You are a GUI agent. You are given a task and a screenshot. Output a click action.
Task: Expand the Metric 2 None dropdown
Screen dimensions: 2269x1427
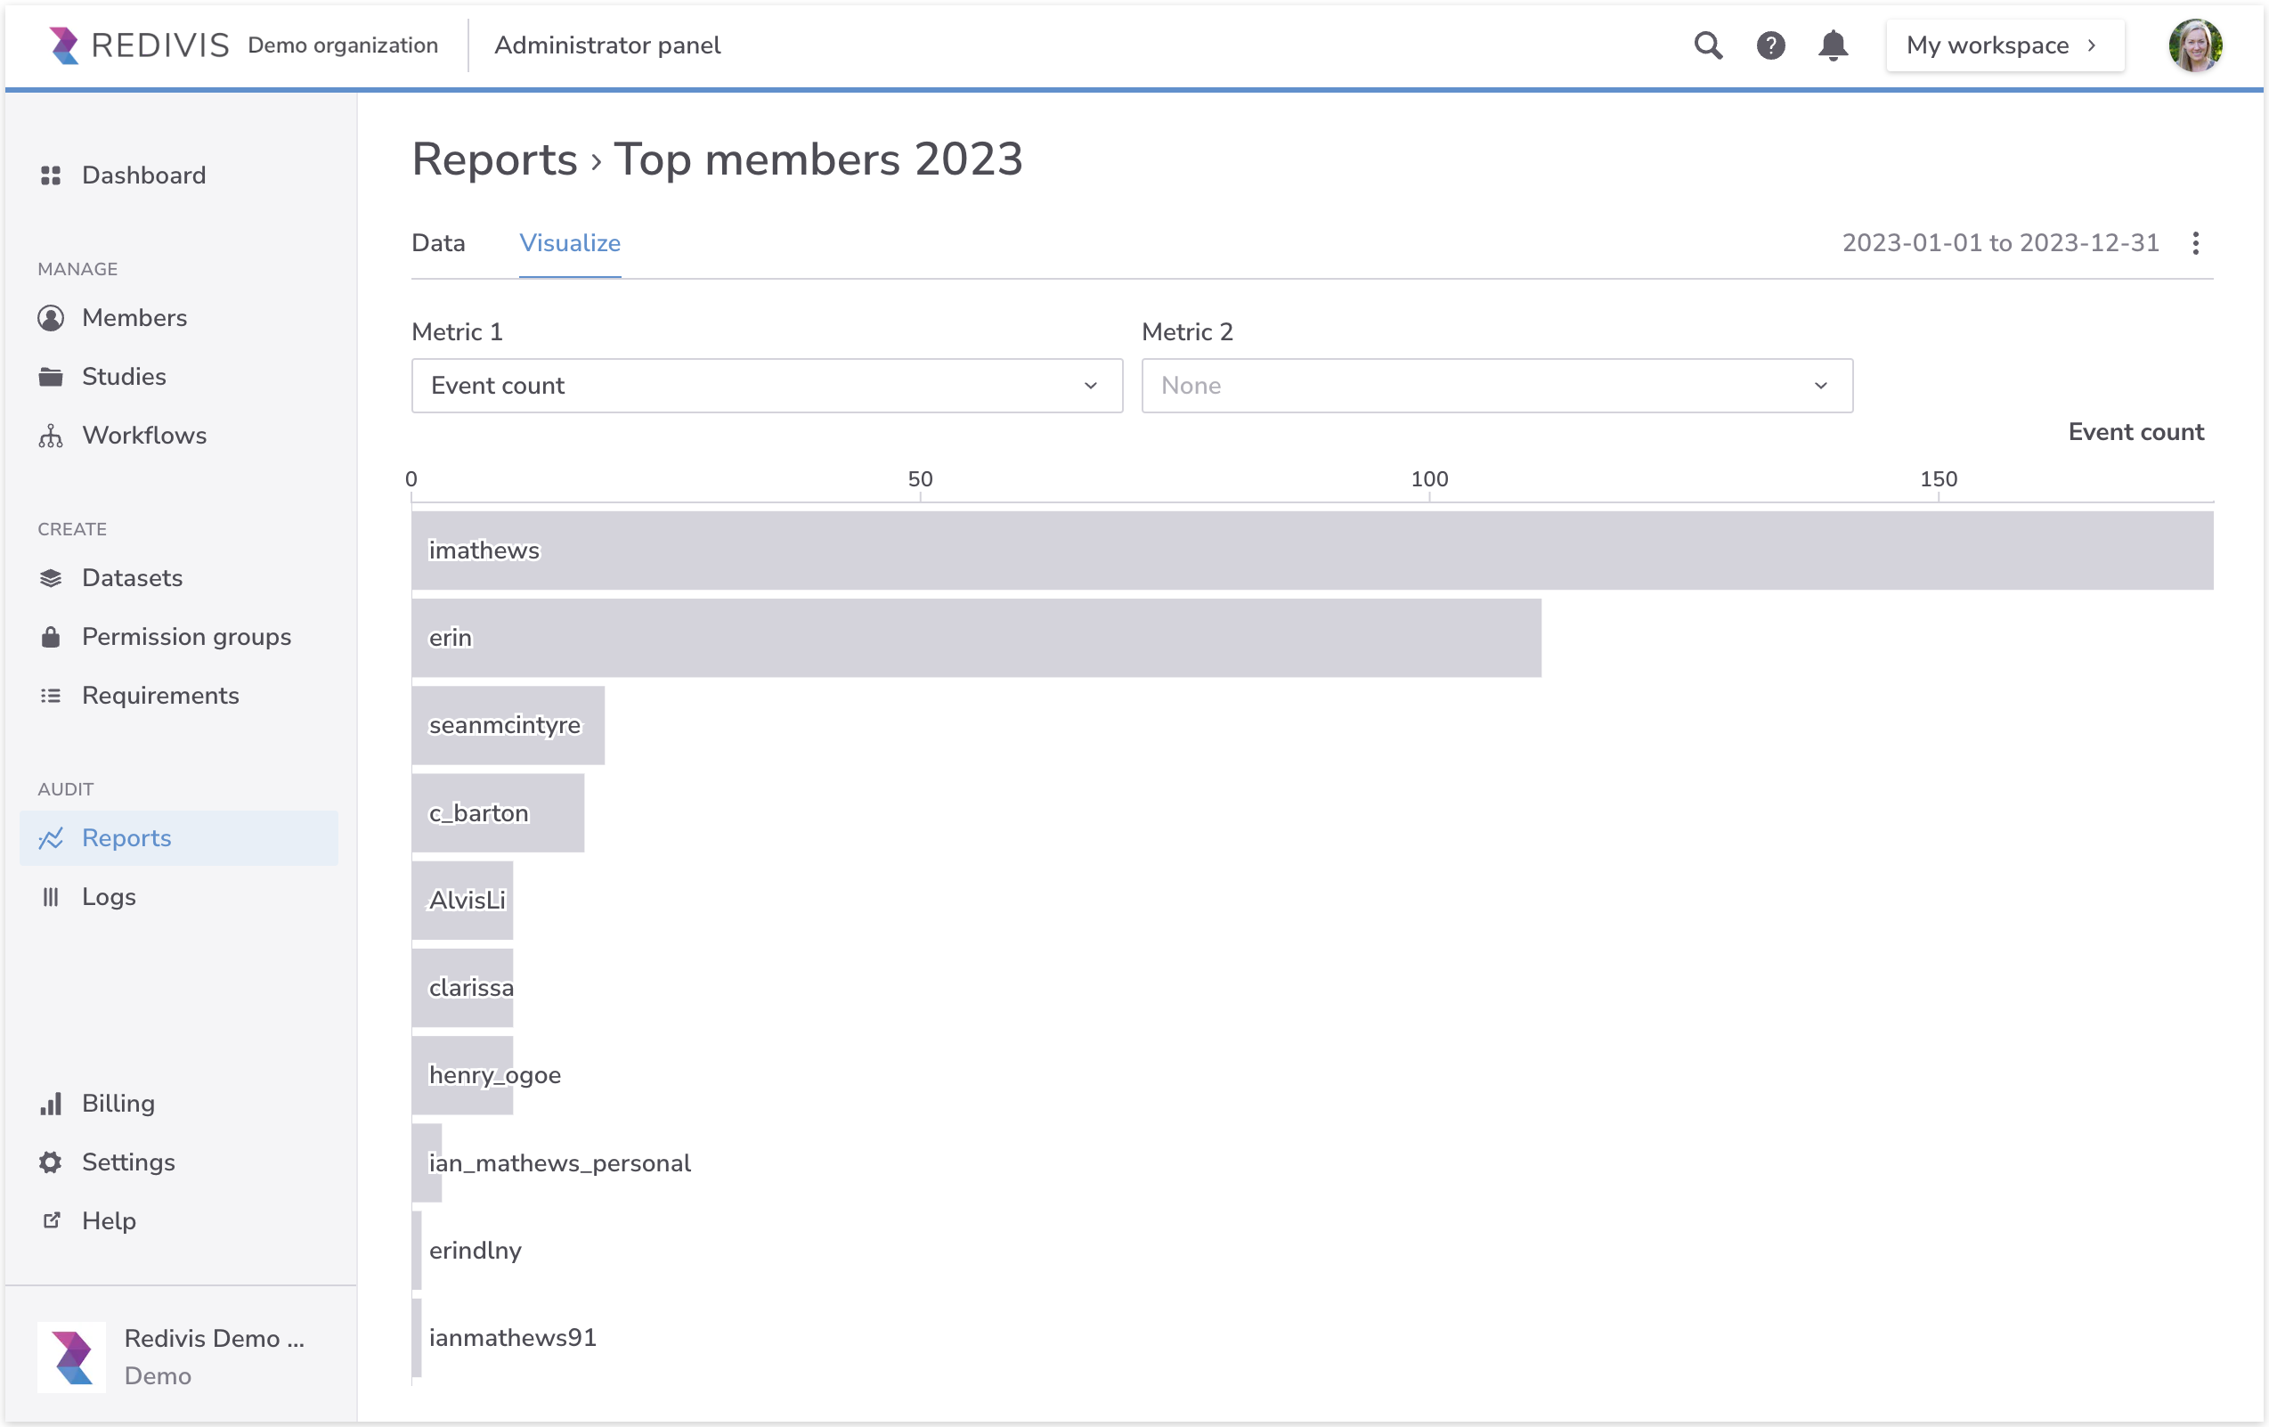[1496, 386]
